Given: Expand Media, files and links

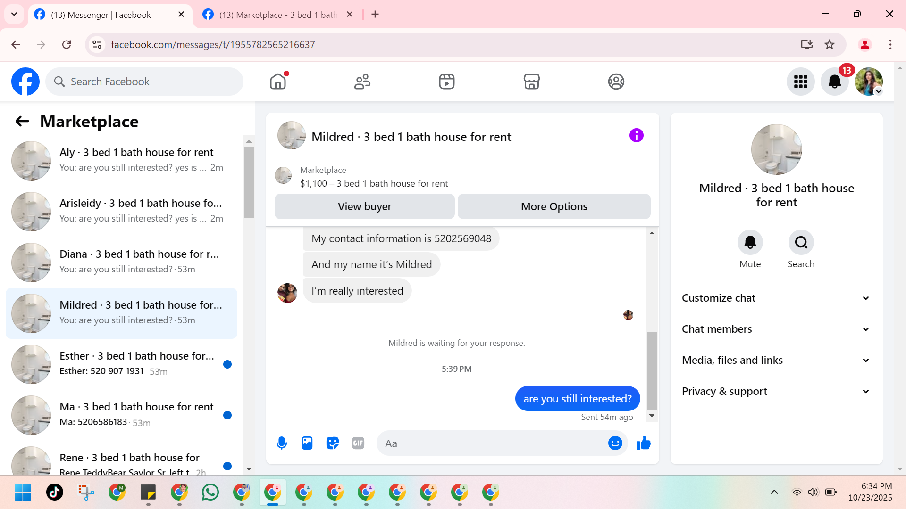Looking at the screenshot, I should click(776, 360).
